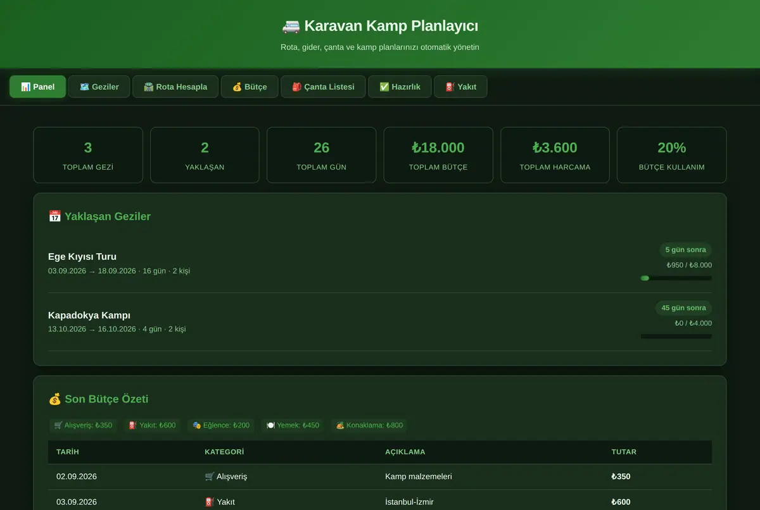Screen dimensions: 760x510
Task: Select the Toplam Gezi stat card
Action: (x=88, y=155)
